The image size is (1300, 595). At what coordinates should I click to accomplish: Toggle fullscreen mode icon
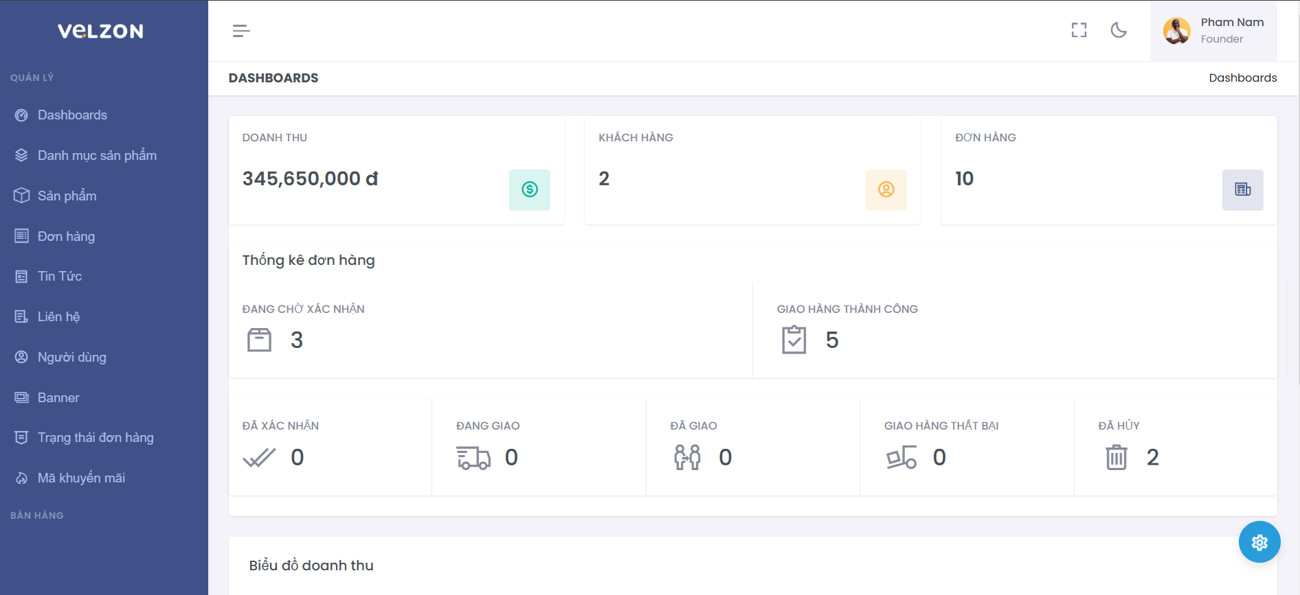click(x=1079, y=30)
